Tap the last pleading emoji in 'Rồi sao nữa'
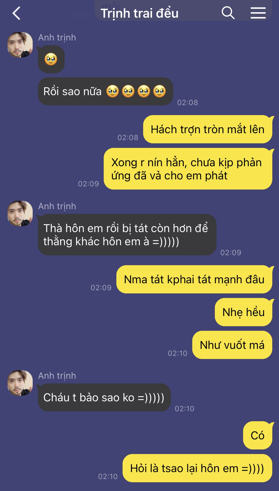This screenshot has height=491, width=279. 160,91
